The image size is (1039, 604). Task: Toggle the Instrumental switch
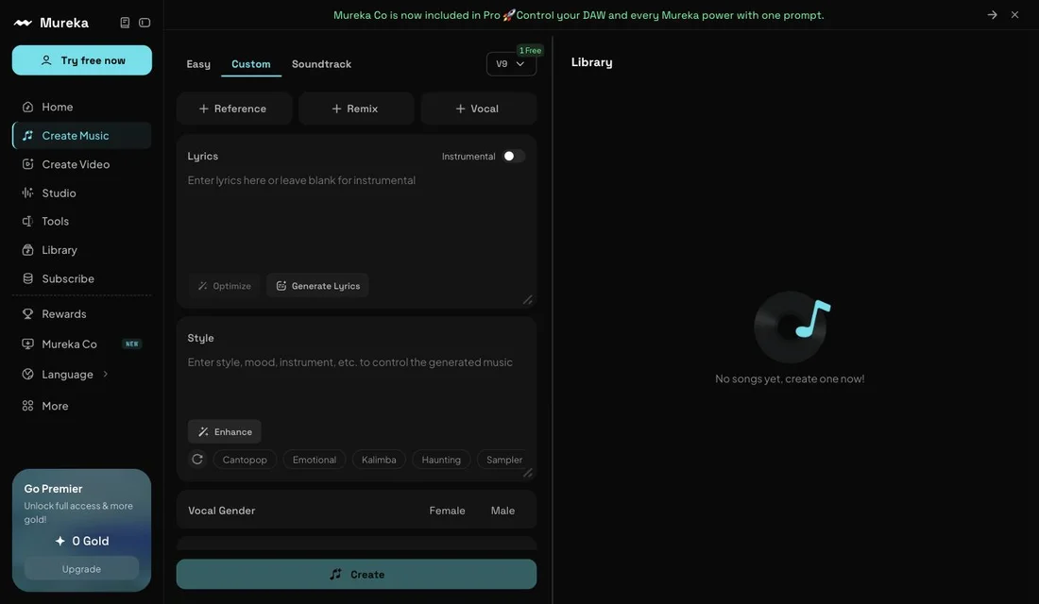point(514,157)
